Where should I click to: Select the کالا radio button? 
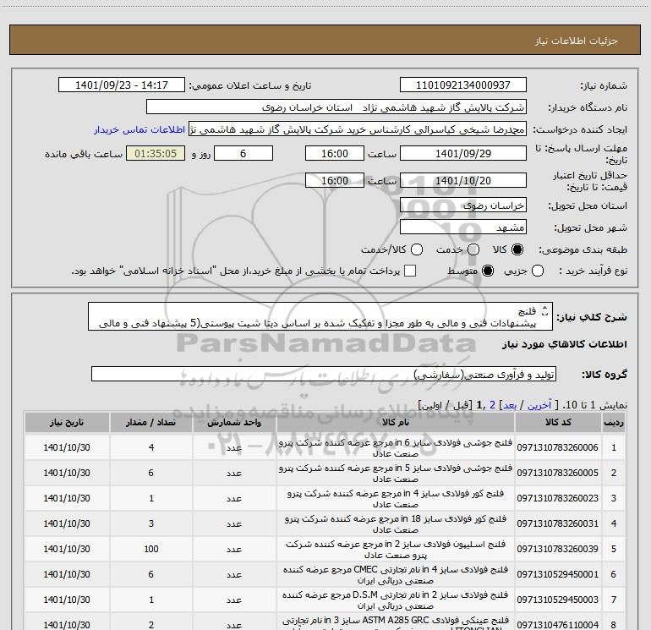point(517,250)
